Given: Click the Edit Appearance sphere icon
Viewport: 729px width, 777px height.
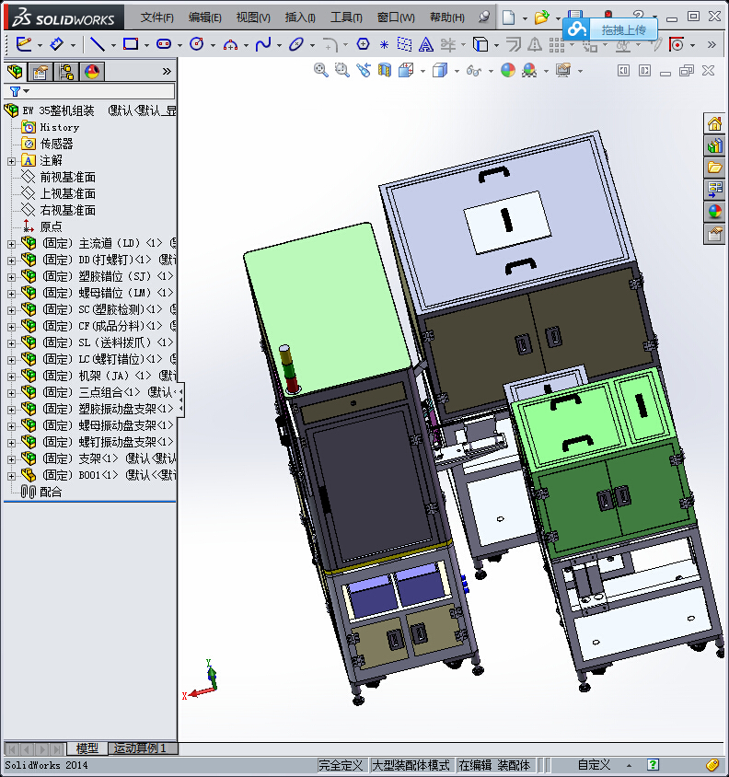Looking at the screenshot, I should (508, 70).
